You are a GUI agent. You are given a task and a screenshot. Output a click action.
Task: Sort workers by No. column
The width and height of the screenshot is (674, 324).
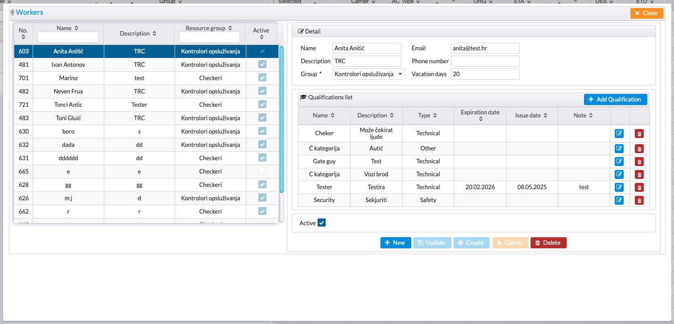click(23, 37)
